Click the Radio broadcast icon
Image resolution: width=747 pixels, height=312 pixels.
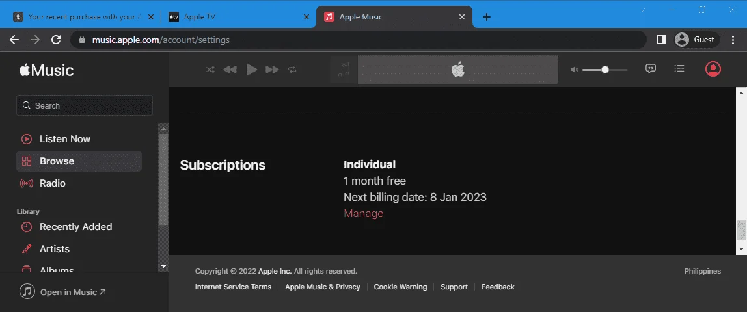[x=26, y=183]
